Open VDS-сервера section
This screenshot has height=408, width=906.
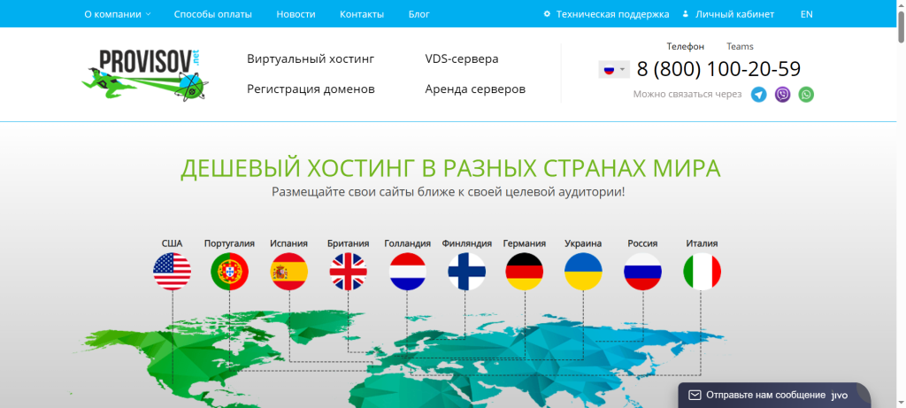462,59
